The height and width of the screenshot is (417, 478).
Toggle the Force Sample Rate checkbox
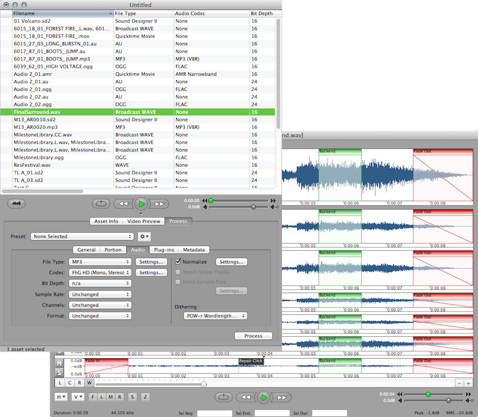[178, 281]
